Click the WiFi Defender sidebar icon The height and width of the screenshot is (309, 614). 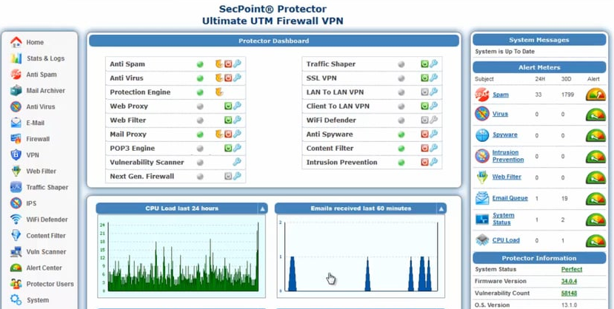point(16,220)
